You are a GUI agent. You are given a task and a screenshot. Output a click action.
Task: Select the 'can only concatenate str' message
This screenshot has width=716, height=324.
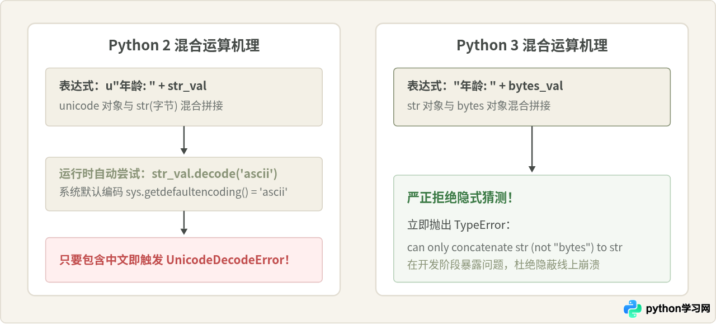[515, 247]
